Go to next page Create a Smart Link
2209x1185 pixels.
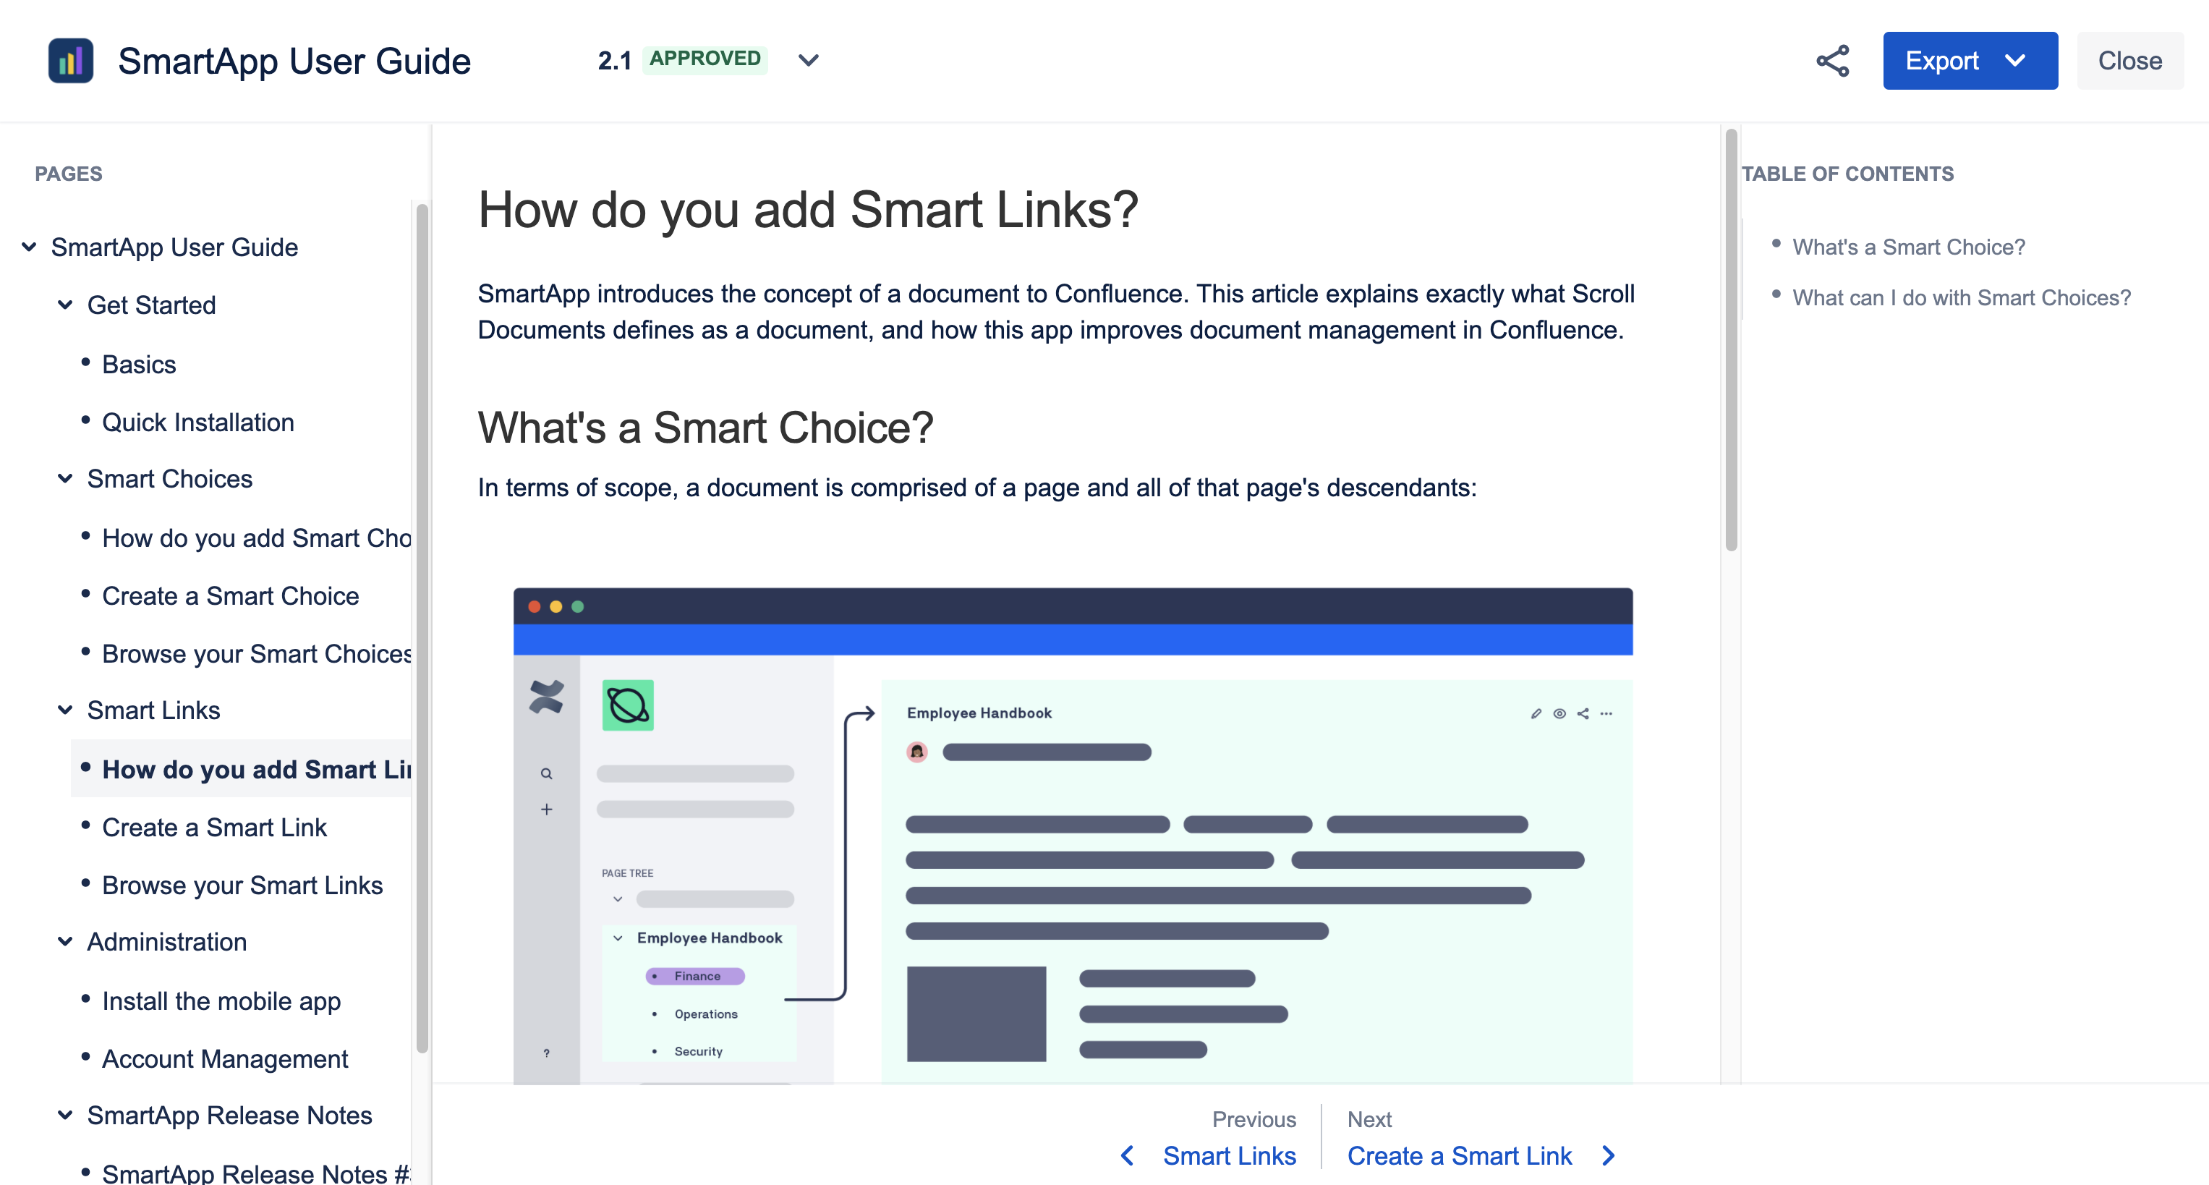1460,1156
